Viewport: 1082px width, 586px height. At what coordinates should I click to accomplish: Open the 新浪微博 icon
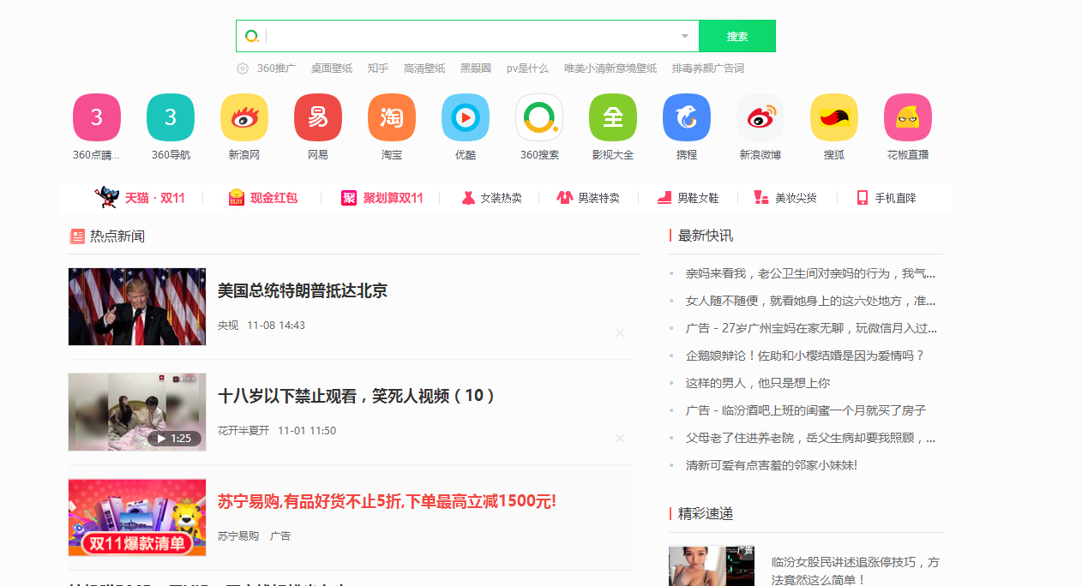click(x=760, y=117)
